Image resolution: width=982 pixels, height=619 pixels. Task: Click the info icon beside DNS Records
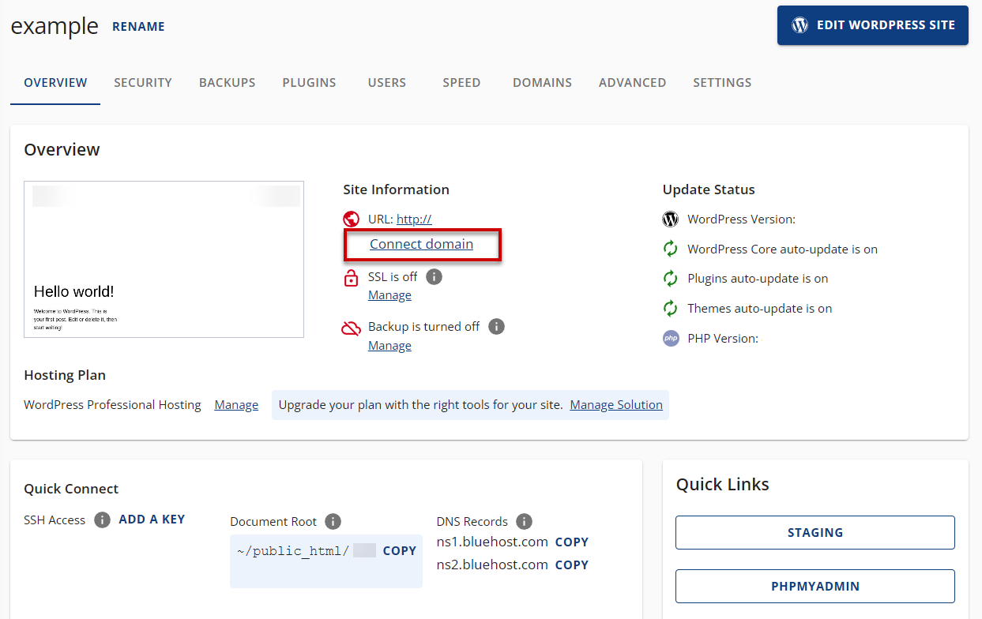click(x=525, y=522)
